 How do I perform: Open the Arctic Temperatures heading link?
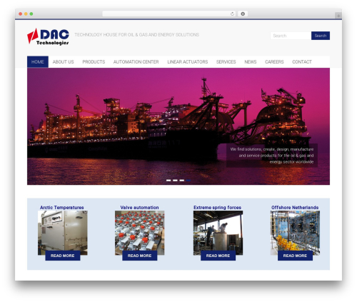pyautogui.click(x=62, y=208)
